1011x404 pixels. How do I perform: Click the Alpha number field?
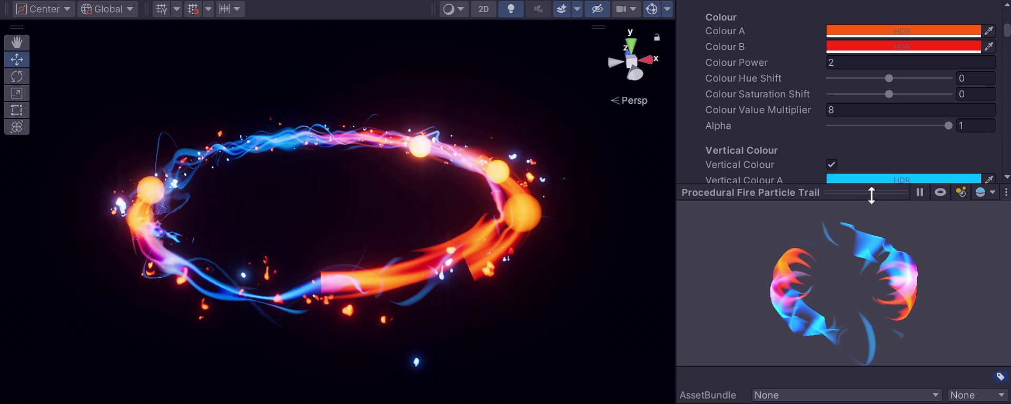pyautogui.click(x=976, y=126)
